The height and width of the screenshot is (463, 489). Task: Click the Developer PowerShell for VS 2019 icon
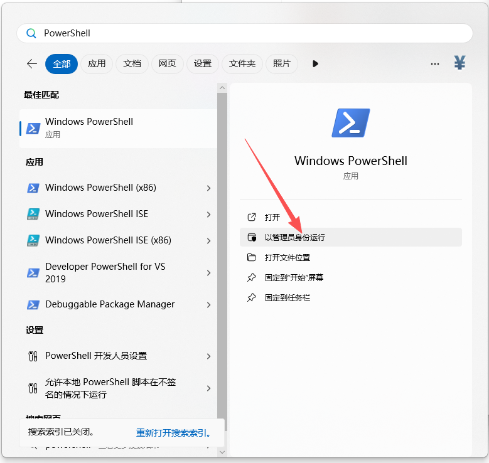point(33,273)
